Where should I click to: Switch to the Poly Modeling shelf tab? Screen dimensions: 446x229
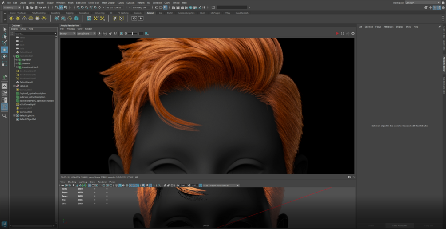point(39,13)
